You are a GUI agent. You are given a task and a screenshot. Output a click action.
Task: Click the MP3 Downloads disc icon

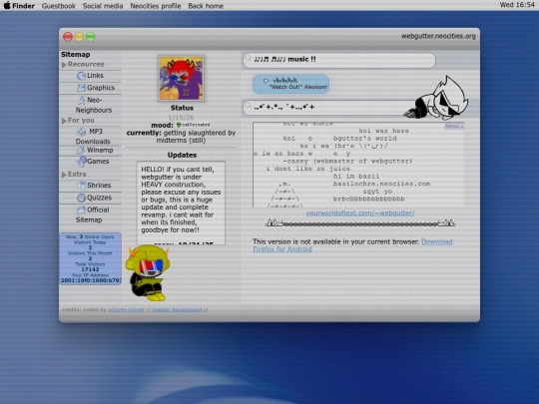(81, 132)
